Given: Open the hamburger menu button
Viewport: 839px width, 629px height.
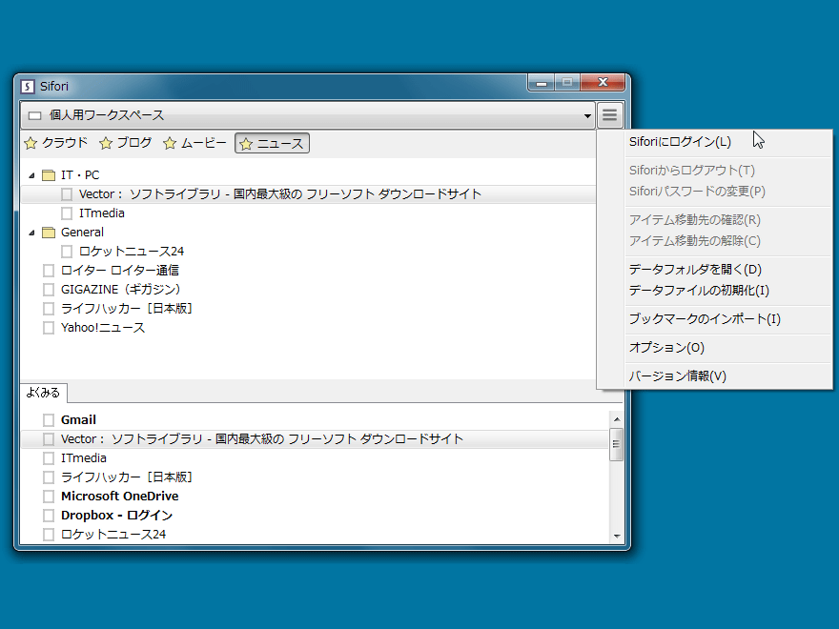Looking at the screenshot, I should [x=609, y=115].
